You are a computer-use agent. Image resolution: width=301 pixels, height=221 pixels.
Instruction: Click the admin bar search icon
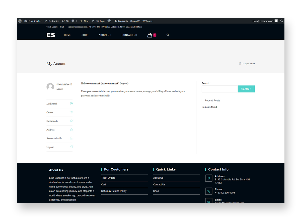282,21
